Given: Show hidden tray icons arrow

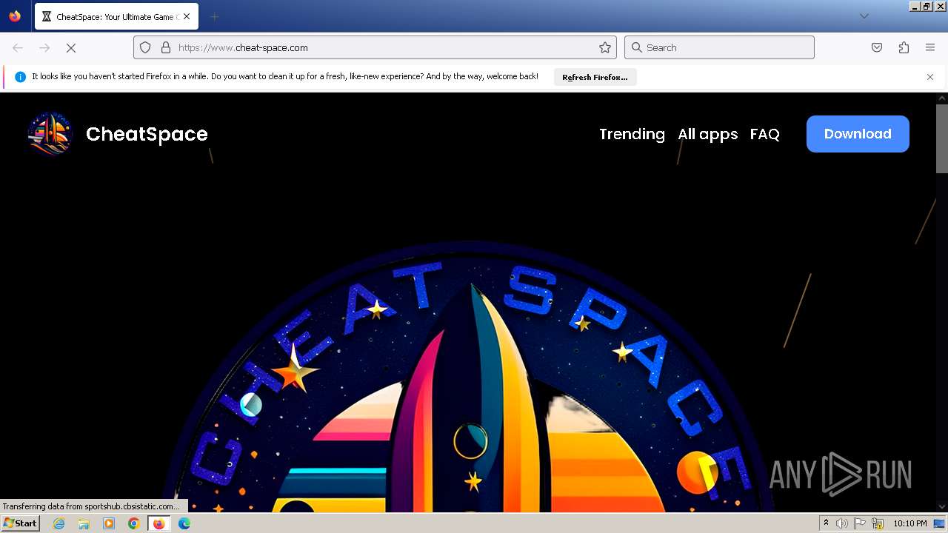Looking at the screenshot, I should [x=827, y=523].
